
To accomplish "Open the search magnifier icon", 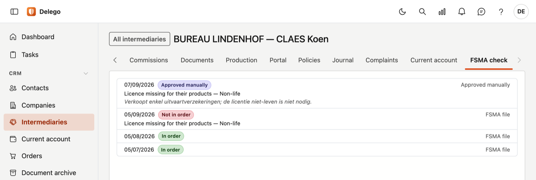I will 422,11.
